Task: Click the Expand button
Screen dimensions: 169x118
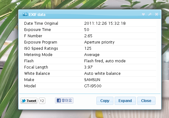Action: 125,101
